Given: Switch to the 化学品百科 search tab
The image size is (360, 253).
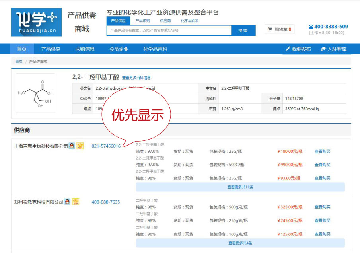Looking at the screenshot, I should point(190,21).
